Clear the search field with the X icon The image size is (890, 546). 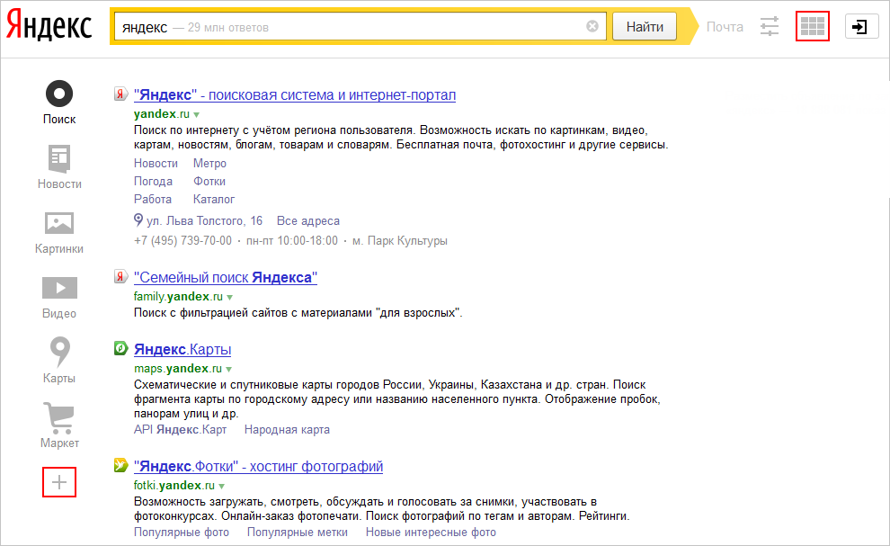pyautogui.click(x=592, y=26)
